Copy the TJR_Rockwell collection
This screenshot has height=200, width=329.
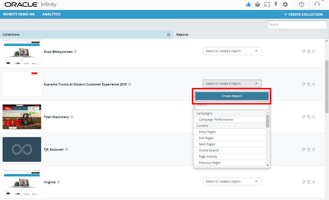coord(309,150)
